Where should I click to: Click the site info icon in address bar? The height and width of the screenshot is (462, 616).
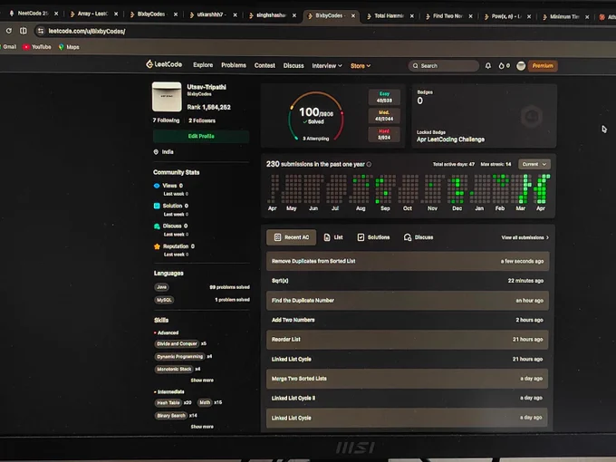click(x=41, y=31)
